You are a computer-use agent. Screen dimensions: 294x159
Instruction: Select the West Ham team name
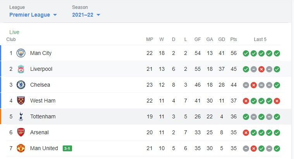[x=43, y=101]
